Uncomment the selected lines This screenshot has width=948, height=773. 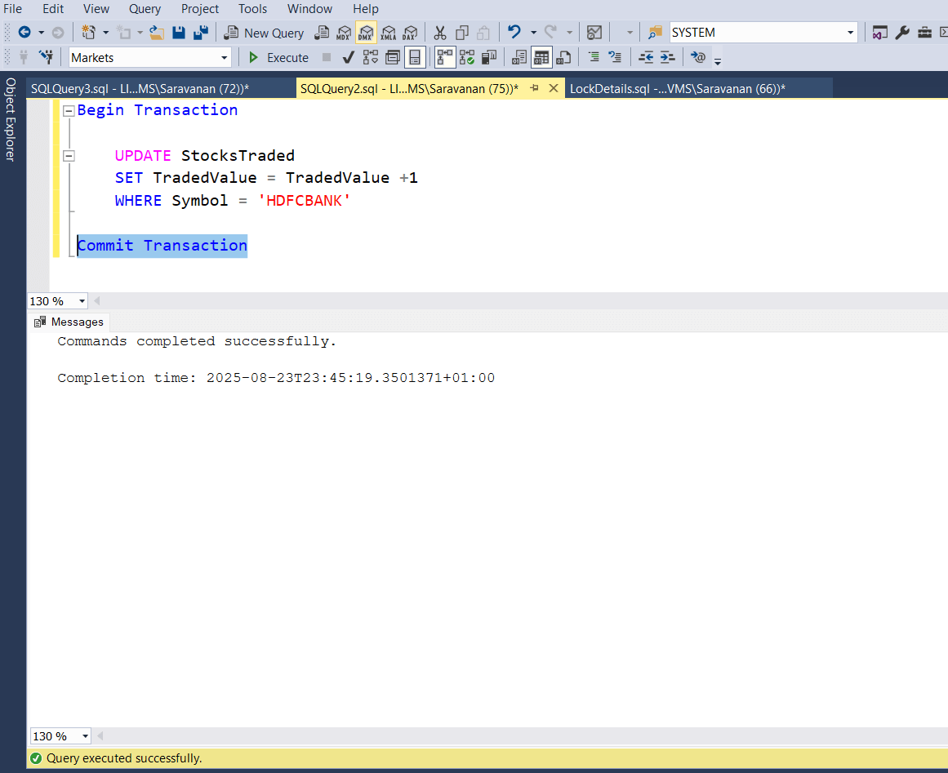pyautogui.click(x=616, y=57)
